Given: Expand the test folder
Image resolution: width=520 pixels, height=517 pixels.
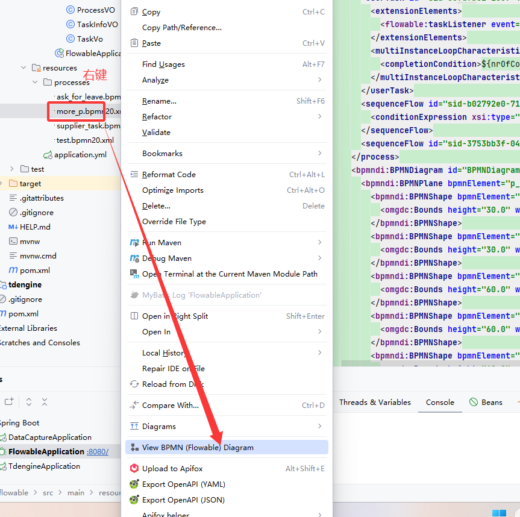Looking at the screenshot, I should (12, 169).
